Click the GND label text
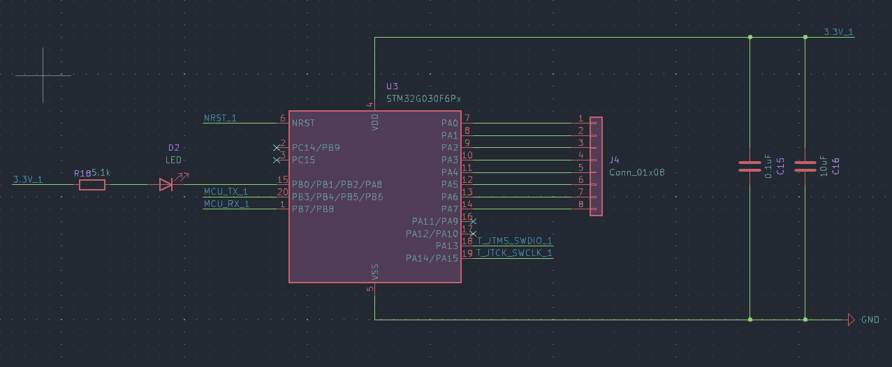Image resolution: width=892 pixels, height=367 pixels. (870, 320)
